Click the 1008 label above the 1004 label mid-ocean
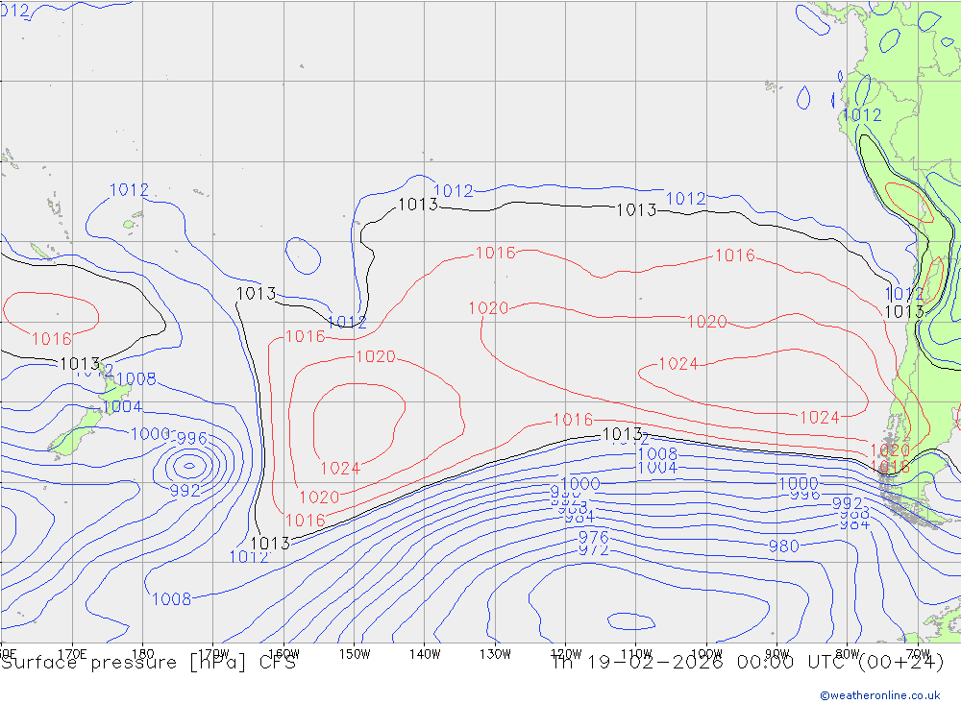961x704 pixels. click(x=657, y=454)
